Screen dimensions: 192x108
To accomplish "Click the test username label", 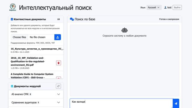I will pyautogui.click(x=169, y=7).
